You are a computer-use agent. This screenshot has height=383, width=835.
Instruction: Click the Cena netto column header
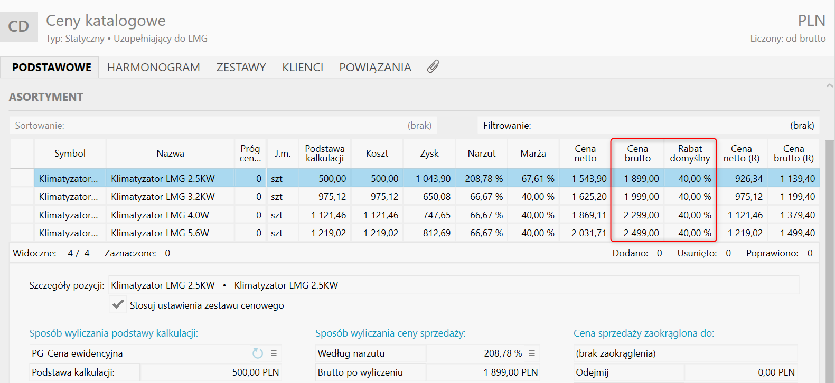pos(585,154)
